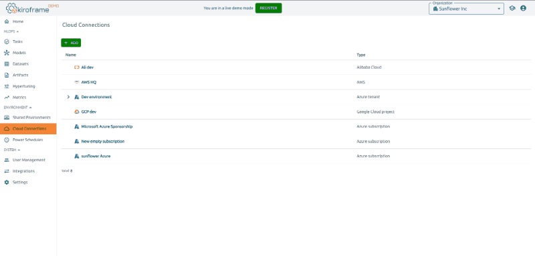The height and width of the screenshot is (256, 535).
Task: Expand the Dev environment row chevron
Action: (68, 97)
